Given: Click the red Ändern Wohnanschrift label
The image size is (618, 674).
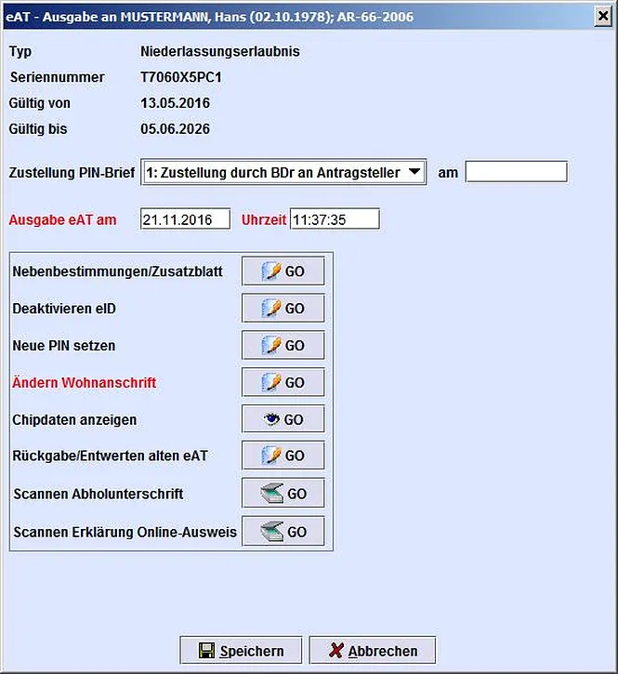Looking at the screenshot, I should [85, 383].
